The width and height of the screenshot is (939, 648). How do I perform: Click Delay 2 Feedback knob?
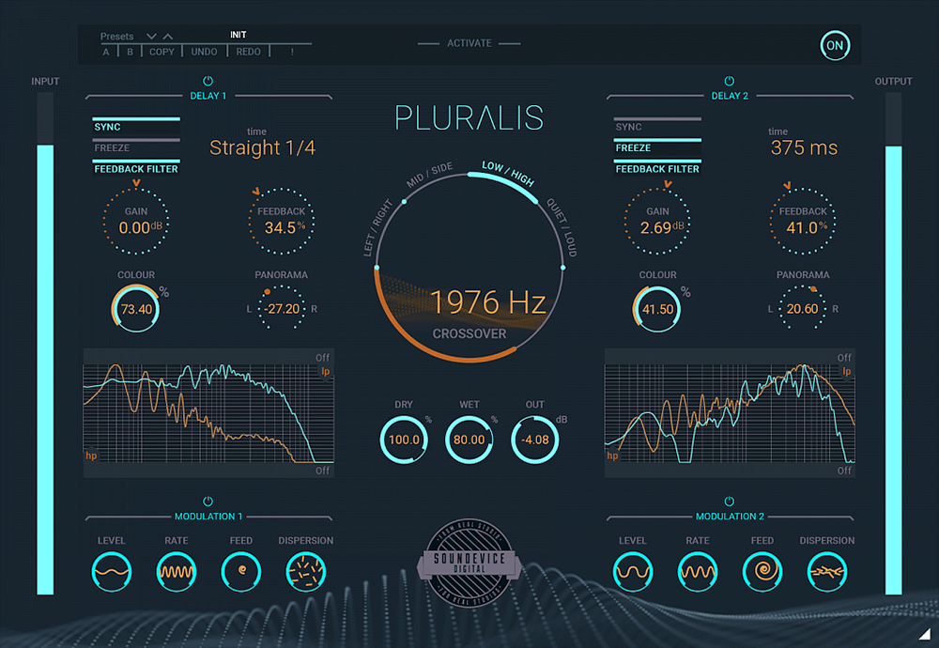tap(803, 222)
